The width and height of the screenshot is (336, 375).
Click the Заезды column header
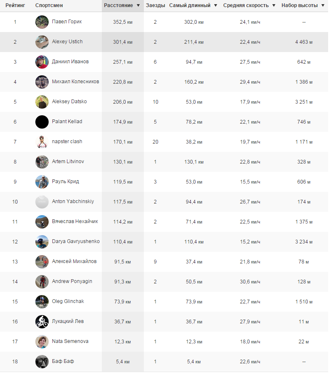pyautogui.click(x=155, y=5)
